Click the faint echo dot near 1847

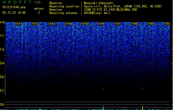coord(125,89)
